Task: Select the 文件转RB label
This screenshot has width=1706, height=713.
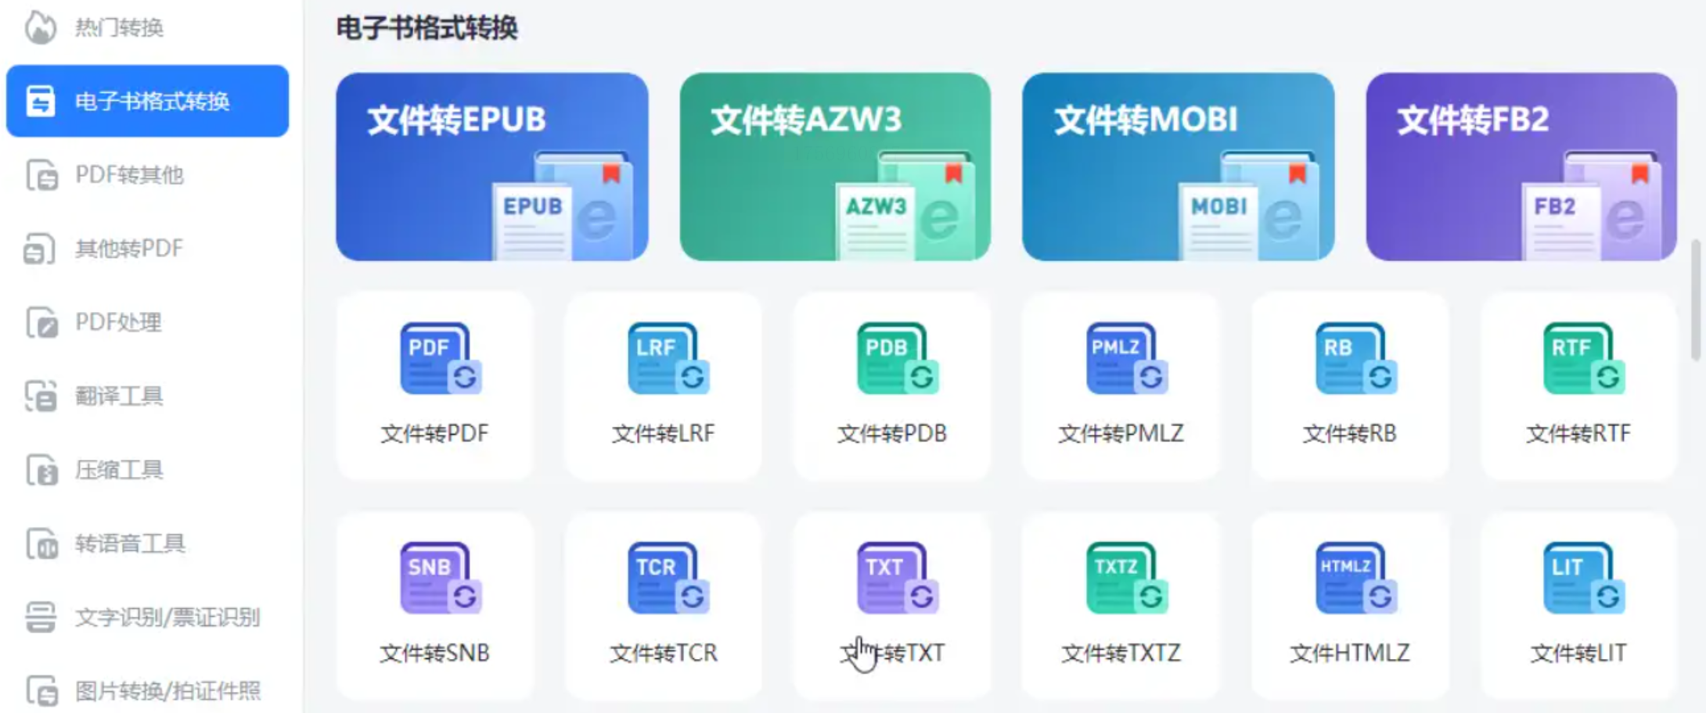Action: (x=1349, y=433)
